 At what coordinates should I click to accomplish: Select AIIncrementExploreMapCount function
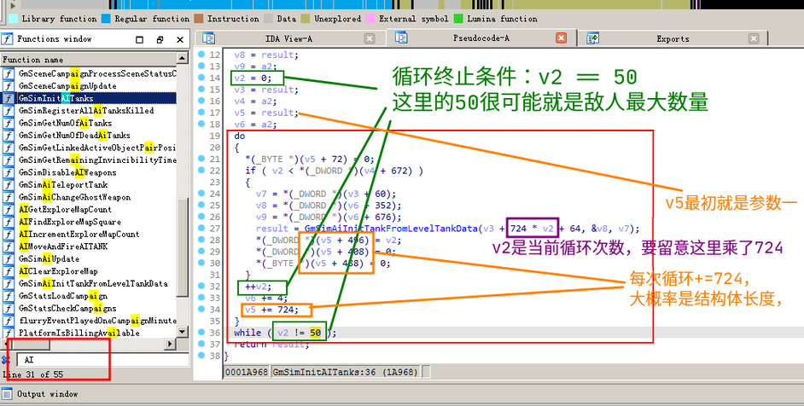tap(79, 234)
